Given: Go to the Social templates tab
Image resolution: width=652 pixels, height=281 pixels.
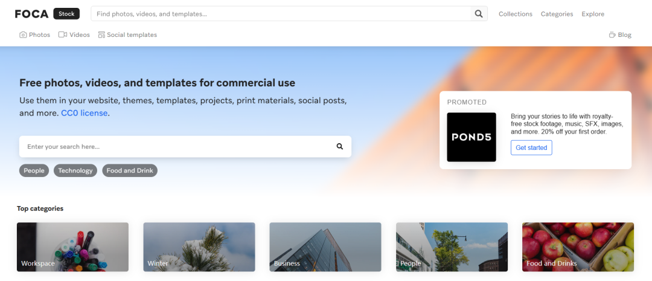Looking at the screenshot, I should pos(127,34).
